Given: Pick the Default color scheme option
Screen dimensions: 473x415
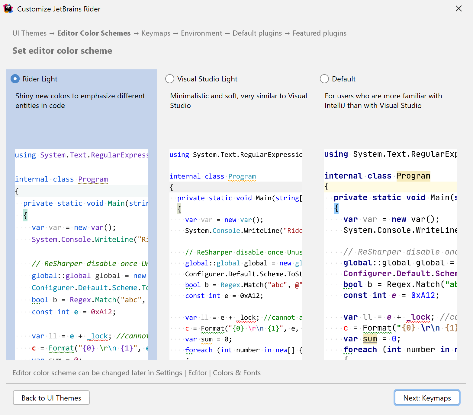Looking at the screenshot, I should tap(324, 79).
